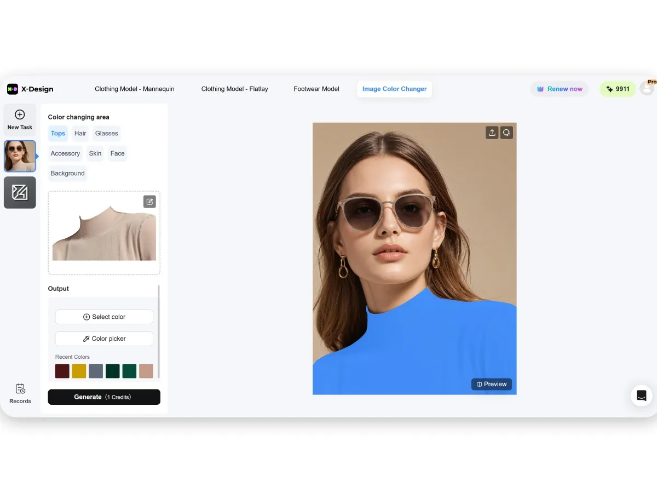Select the Hair color changing area

coord(80,133)
